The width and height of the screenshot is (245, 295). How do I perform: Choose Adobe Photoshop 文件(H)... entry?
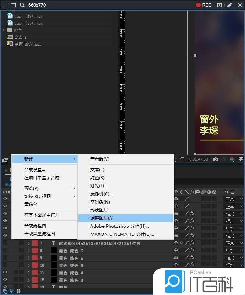[x=120, y=226]
